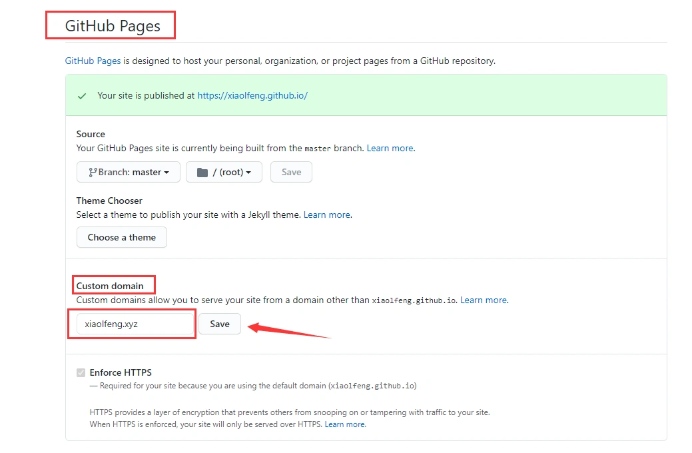Click the green checkmark in published banner
The width and height of the screenshot is (692, 453).
82,96
